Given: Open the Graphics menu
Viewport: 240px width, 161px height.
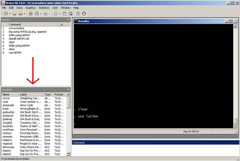Looking at the screenshot, I should pyautogui.click(x=30, y=7).
